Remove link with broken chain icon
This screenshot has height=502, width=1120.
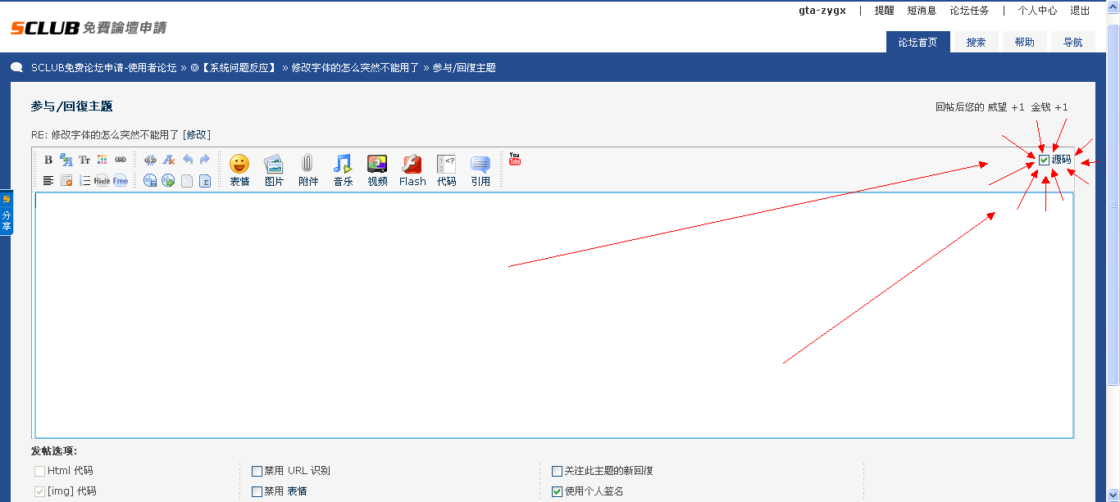click(x=150, y=161)
